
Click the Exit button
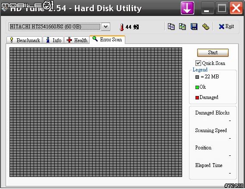click(x=226, y=27)
